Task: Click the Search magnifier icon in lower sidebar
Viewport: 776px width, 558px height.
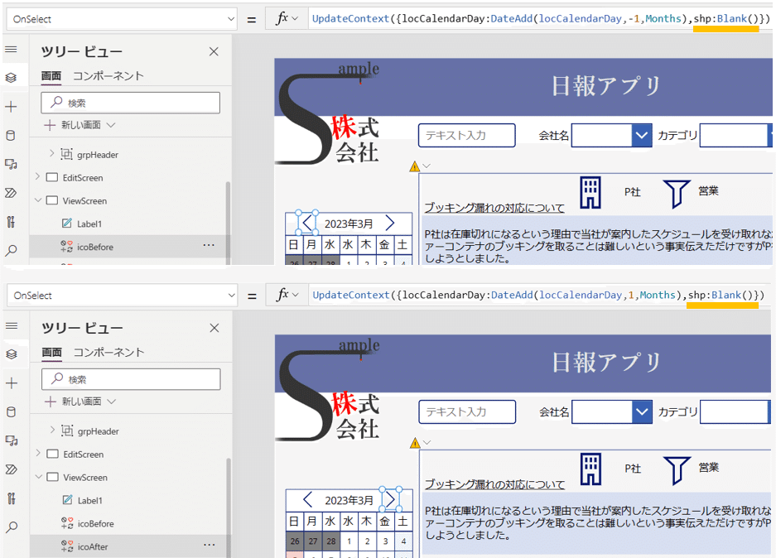Action: 12,527
